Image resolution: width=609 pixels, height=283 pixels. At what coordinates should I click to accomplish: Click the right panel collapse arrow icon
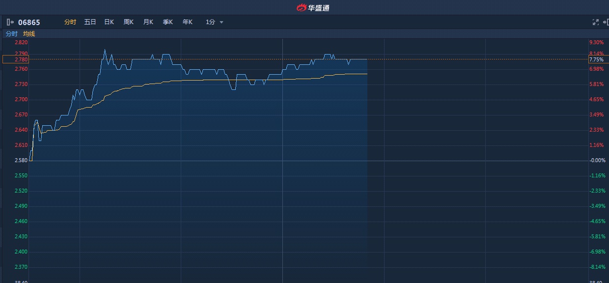click(606, 22)
